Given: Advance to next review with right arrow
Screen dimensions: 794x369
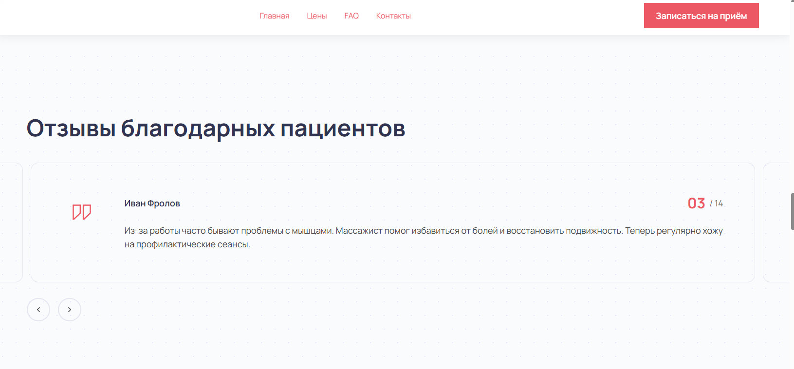Looking at the screenshot, I should (x=70, y=310).
